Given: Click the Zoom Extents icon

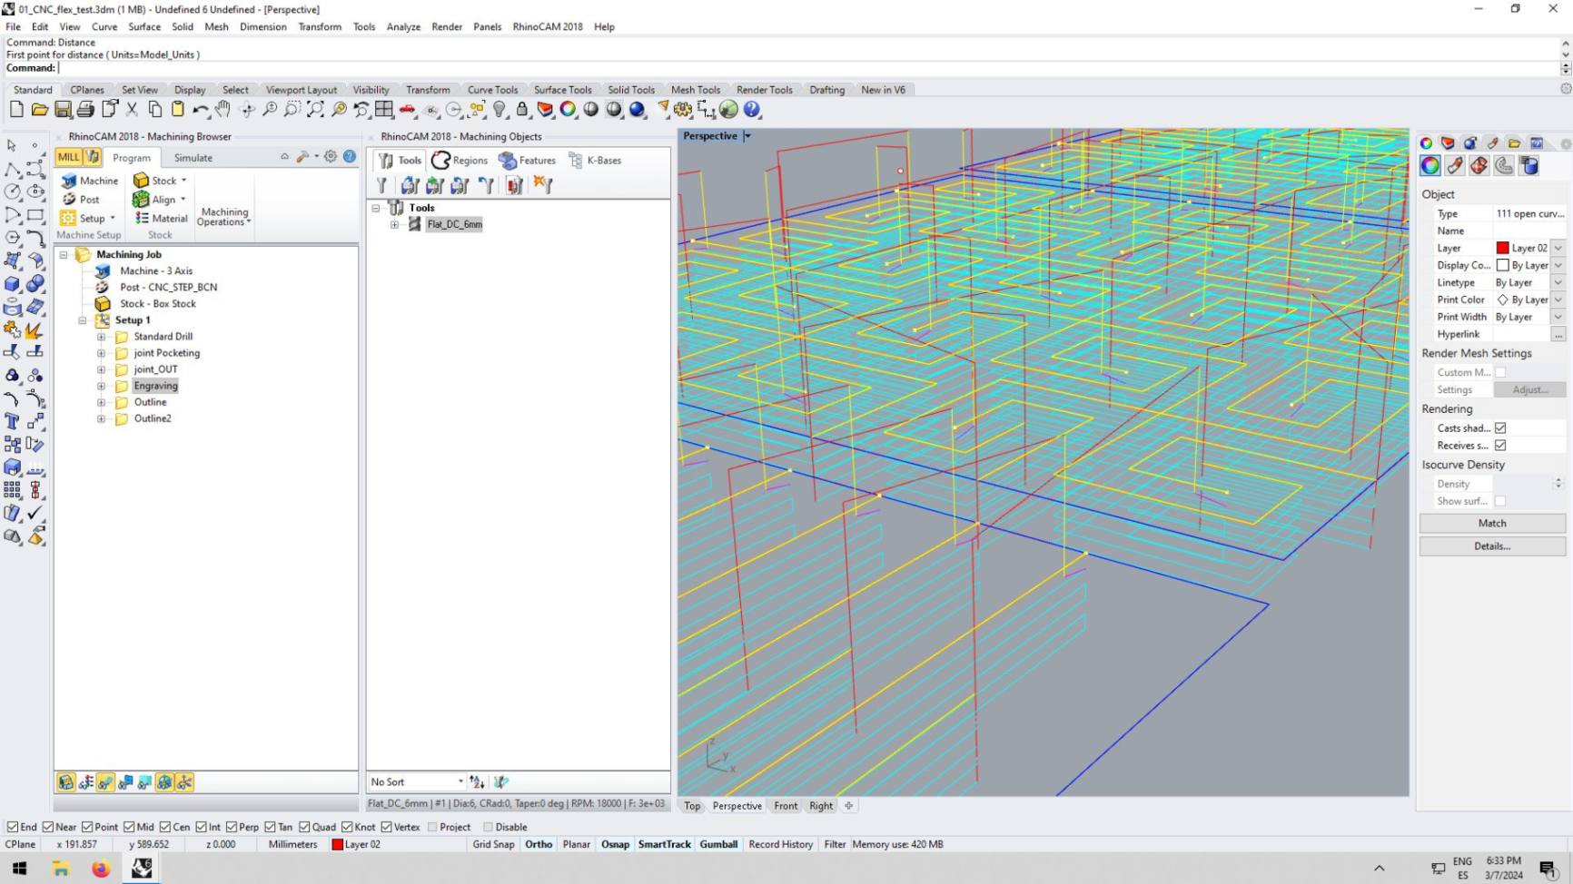Looking at the screenshot, I should click(315, 110).
